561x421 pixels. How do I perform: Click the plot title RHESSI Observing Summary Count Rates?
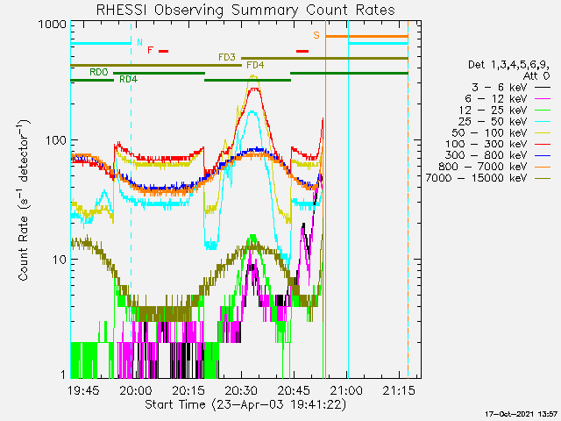[x=245, y=10]
